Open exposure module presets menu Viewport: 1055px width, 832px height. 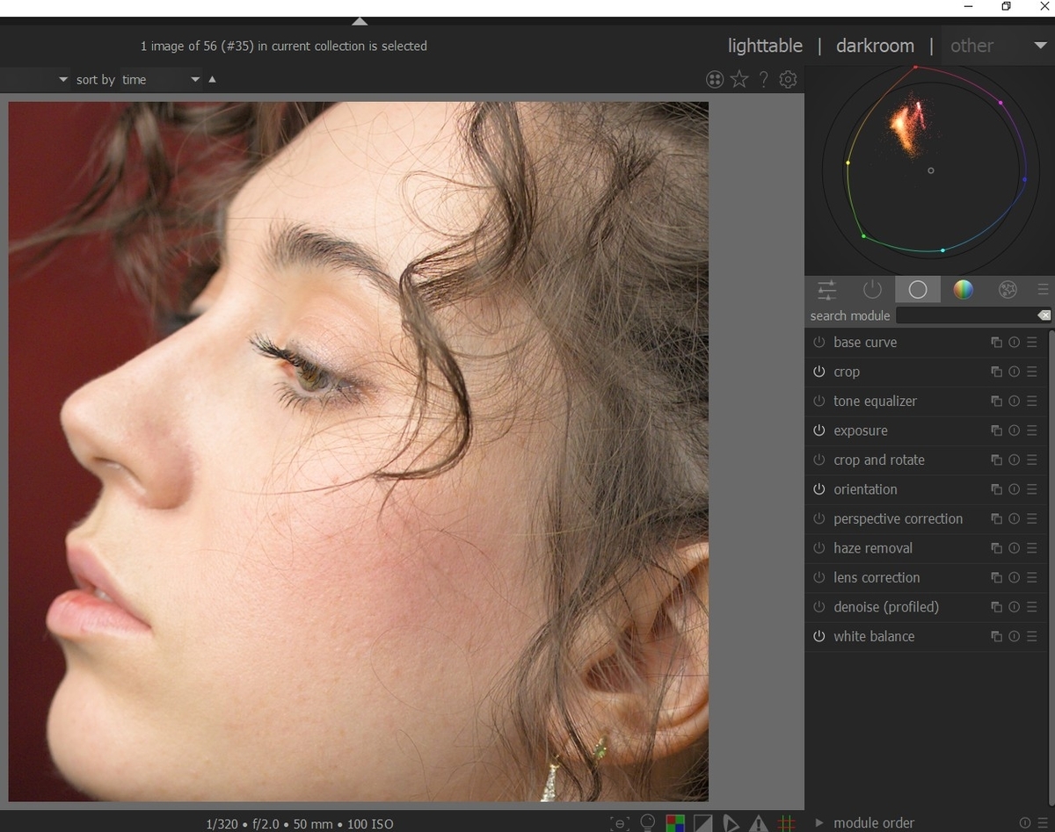[x=1032, y=430]
